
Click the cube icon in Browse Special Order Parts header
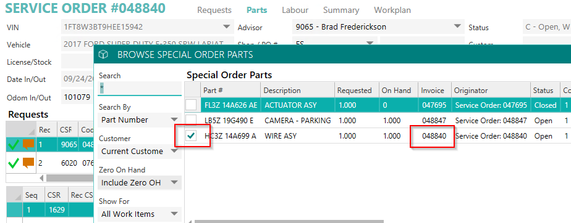pyautogui.click(x=104, y=55)
